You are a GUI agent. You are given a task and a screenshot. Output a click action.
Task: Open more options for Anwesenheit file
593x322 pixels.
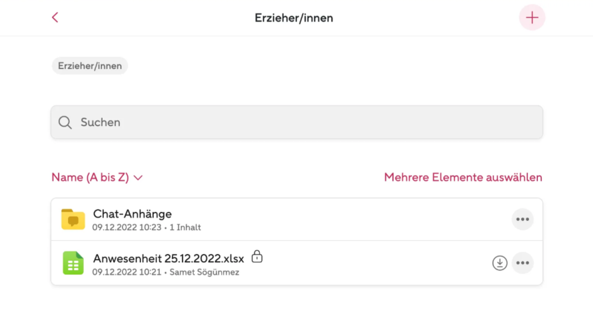(522, 263)
